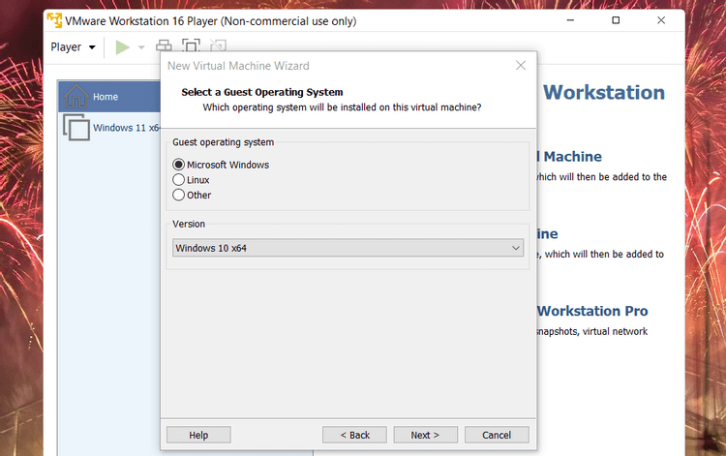726x456 pixels.
Task: Click the Help button in wizard
Action: tap(198, 435)
